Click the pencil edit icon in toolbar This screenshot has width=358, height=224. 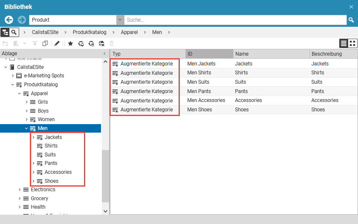[57, 43]
